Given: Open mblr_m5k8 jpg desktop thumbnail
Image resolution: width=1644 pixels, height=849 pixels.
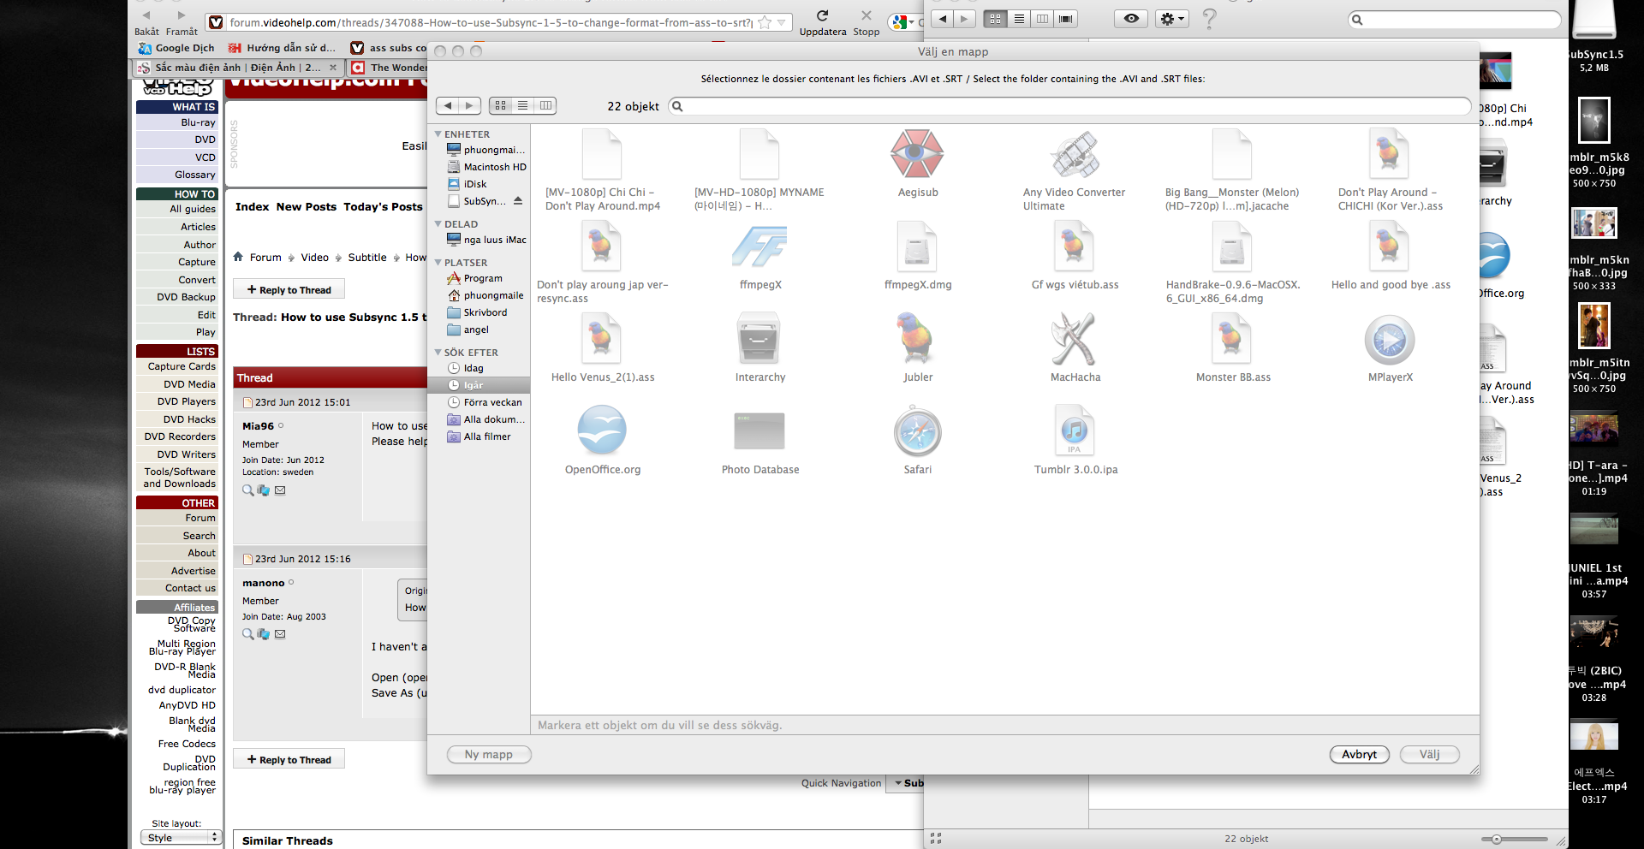Looking at the screenshot, I should tap(1594, 120).
